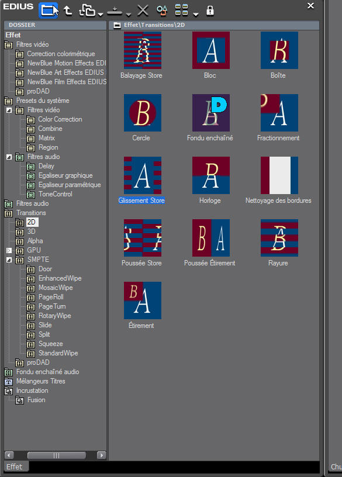Collapse the SMPTE folder in tree
342x477 pixels.
tap(9, 260)
